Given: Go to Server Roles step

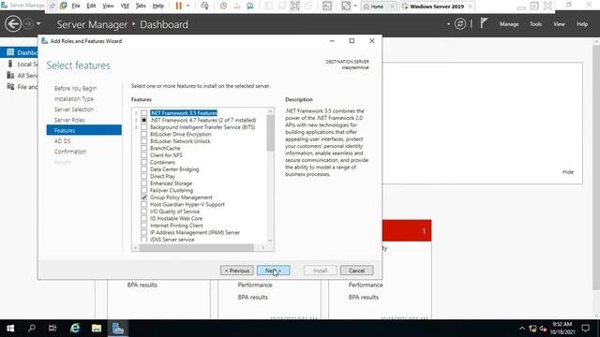Looking at the screenshot, I should 69,120.
